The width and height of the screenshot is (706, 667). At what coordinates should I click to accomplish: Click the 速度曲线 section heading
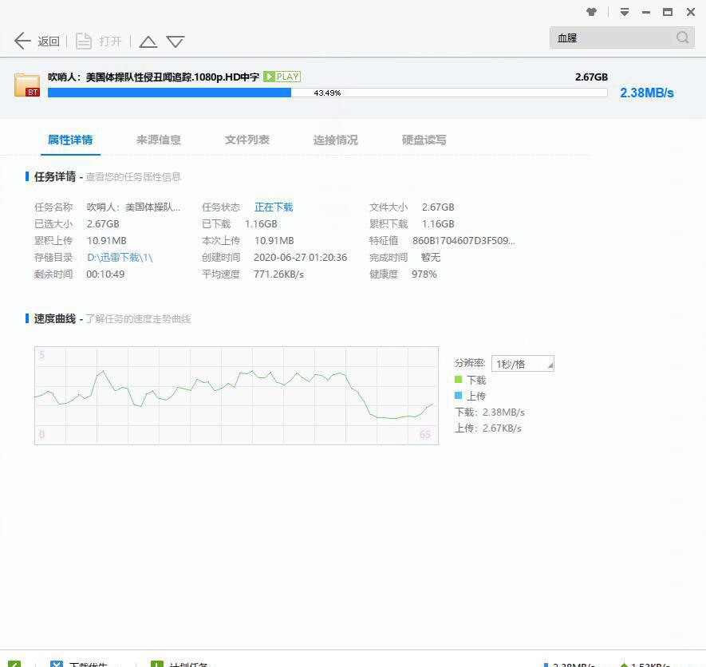pos(55,319)
